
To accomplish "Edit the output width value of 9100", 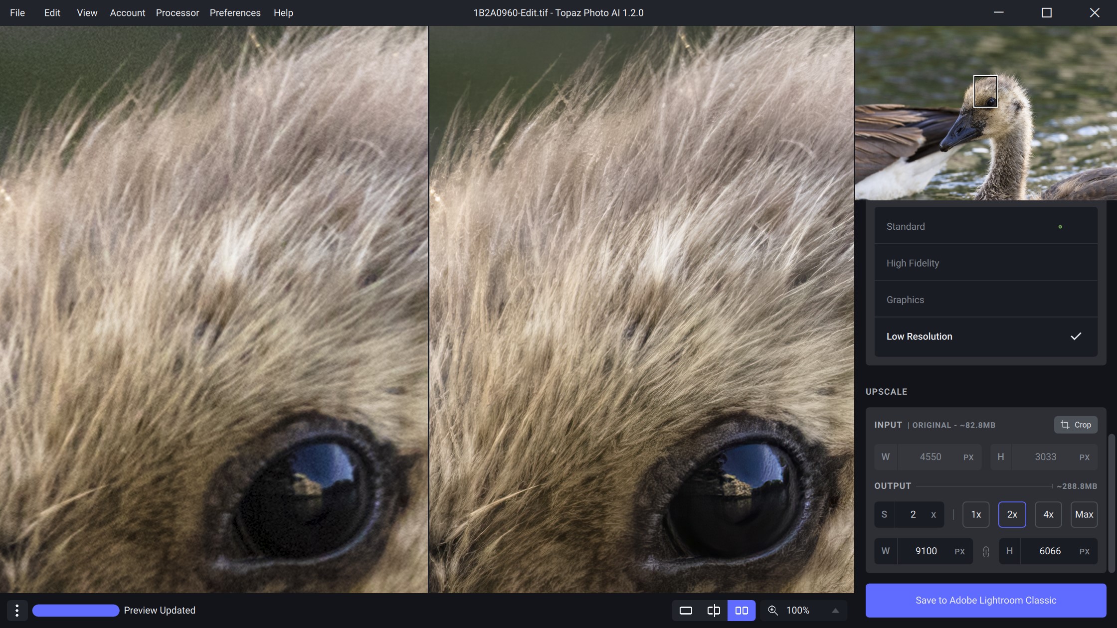I will pos(926,551).
